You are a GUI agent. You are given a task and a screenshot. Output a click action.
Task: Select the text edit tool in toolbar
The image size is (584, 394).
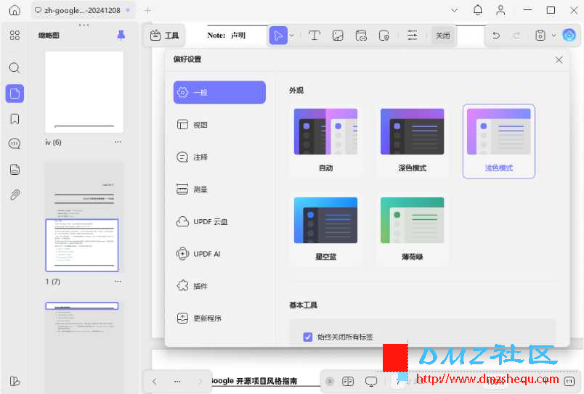315,36
